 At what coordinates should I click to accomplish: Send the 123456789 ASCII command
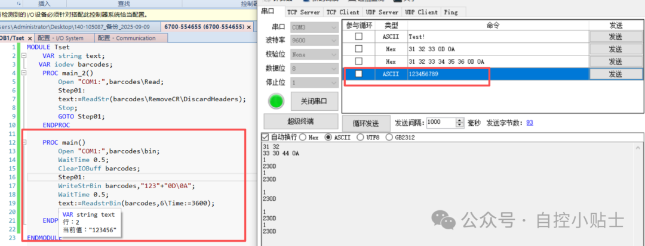[x=615, y=74]
